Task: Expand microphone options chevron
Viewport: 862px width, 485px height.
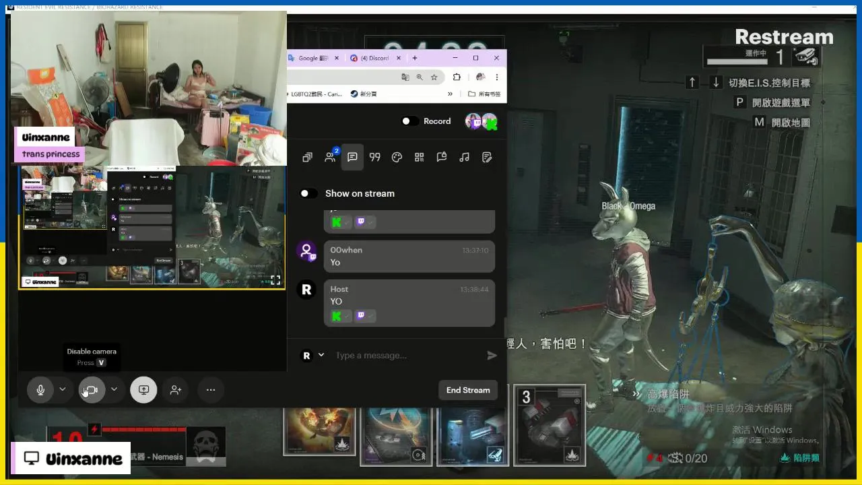Action: click(63, 389)
